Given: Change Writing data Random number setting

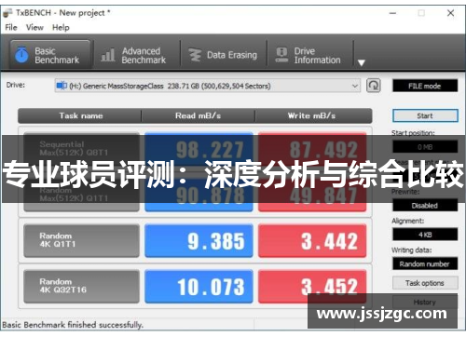Looking at the screenshot, I should (x=425, y=263).
